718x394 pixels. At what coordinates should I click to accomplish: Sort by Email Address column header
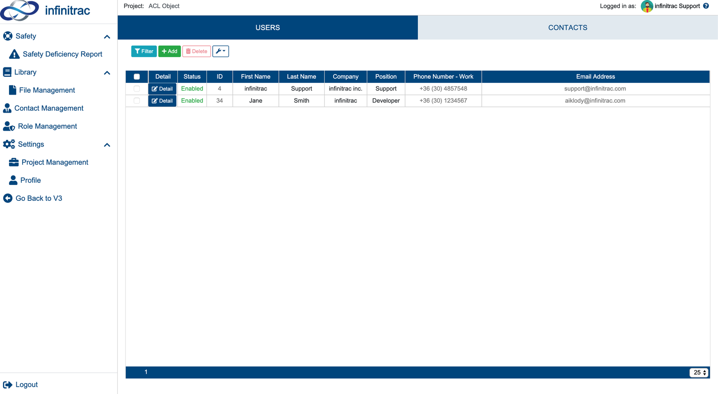coord(595,76)
